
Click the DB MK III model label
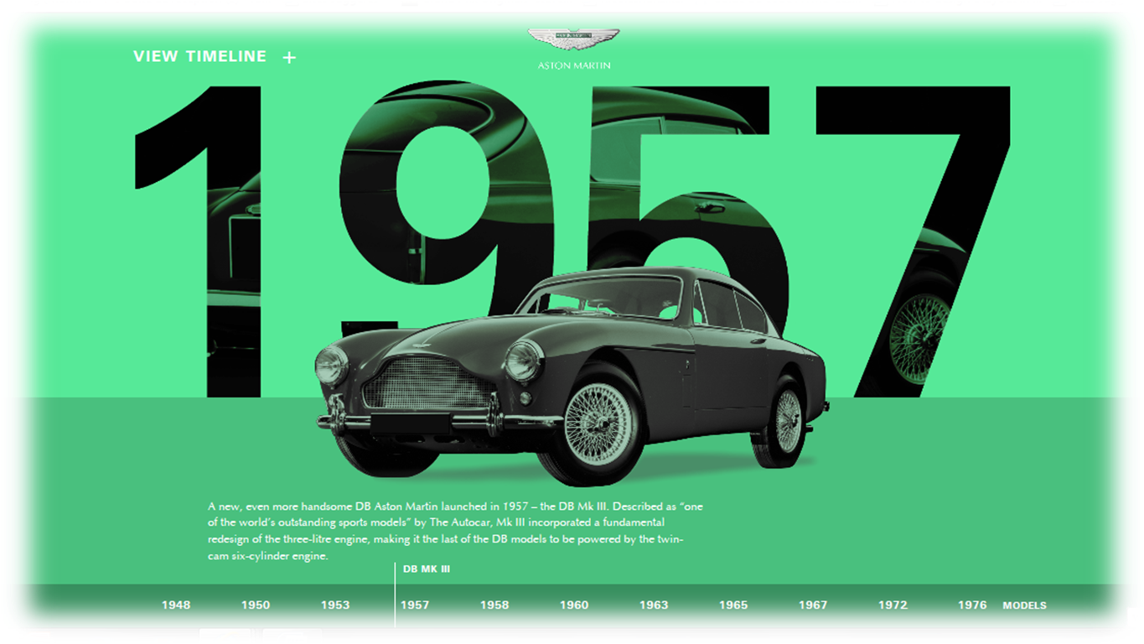pyautogui.click(x=427, y=569)
